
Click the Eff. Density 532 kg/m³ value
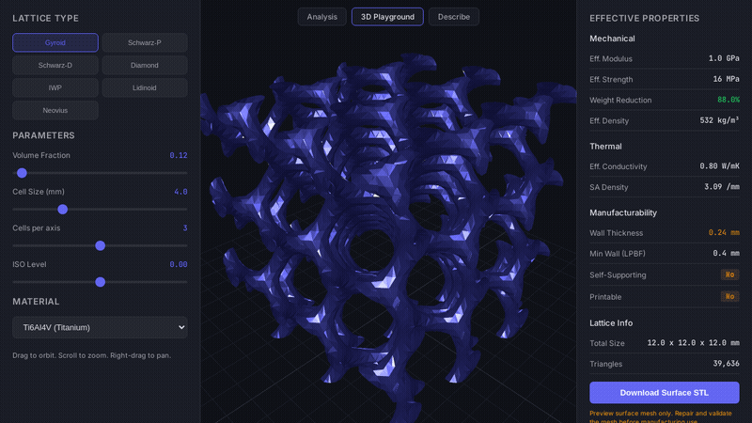(x=719, y=120)
